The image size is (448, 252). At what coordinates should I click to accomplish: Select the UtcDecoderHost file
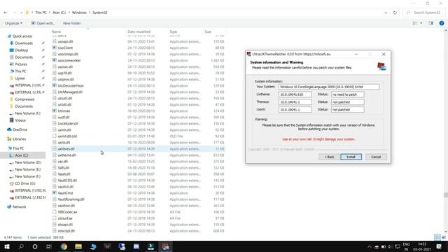coord(71,85)
